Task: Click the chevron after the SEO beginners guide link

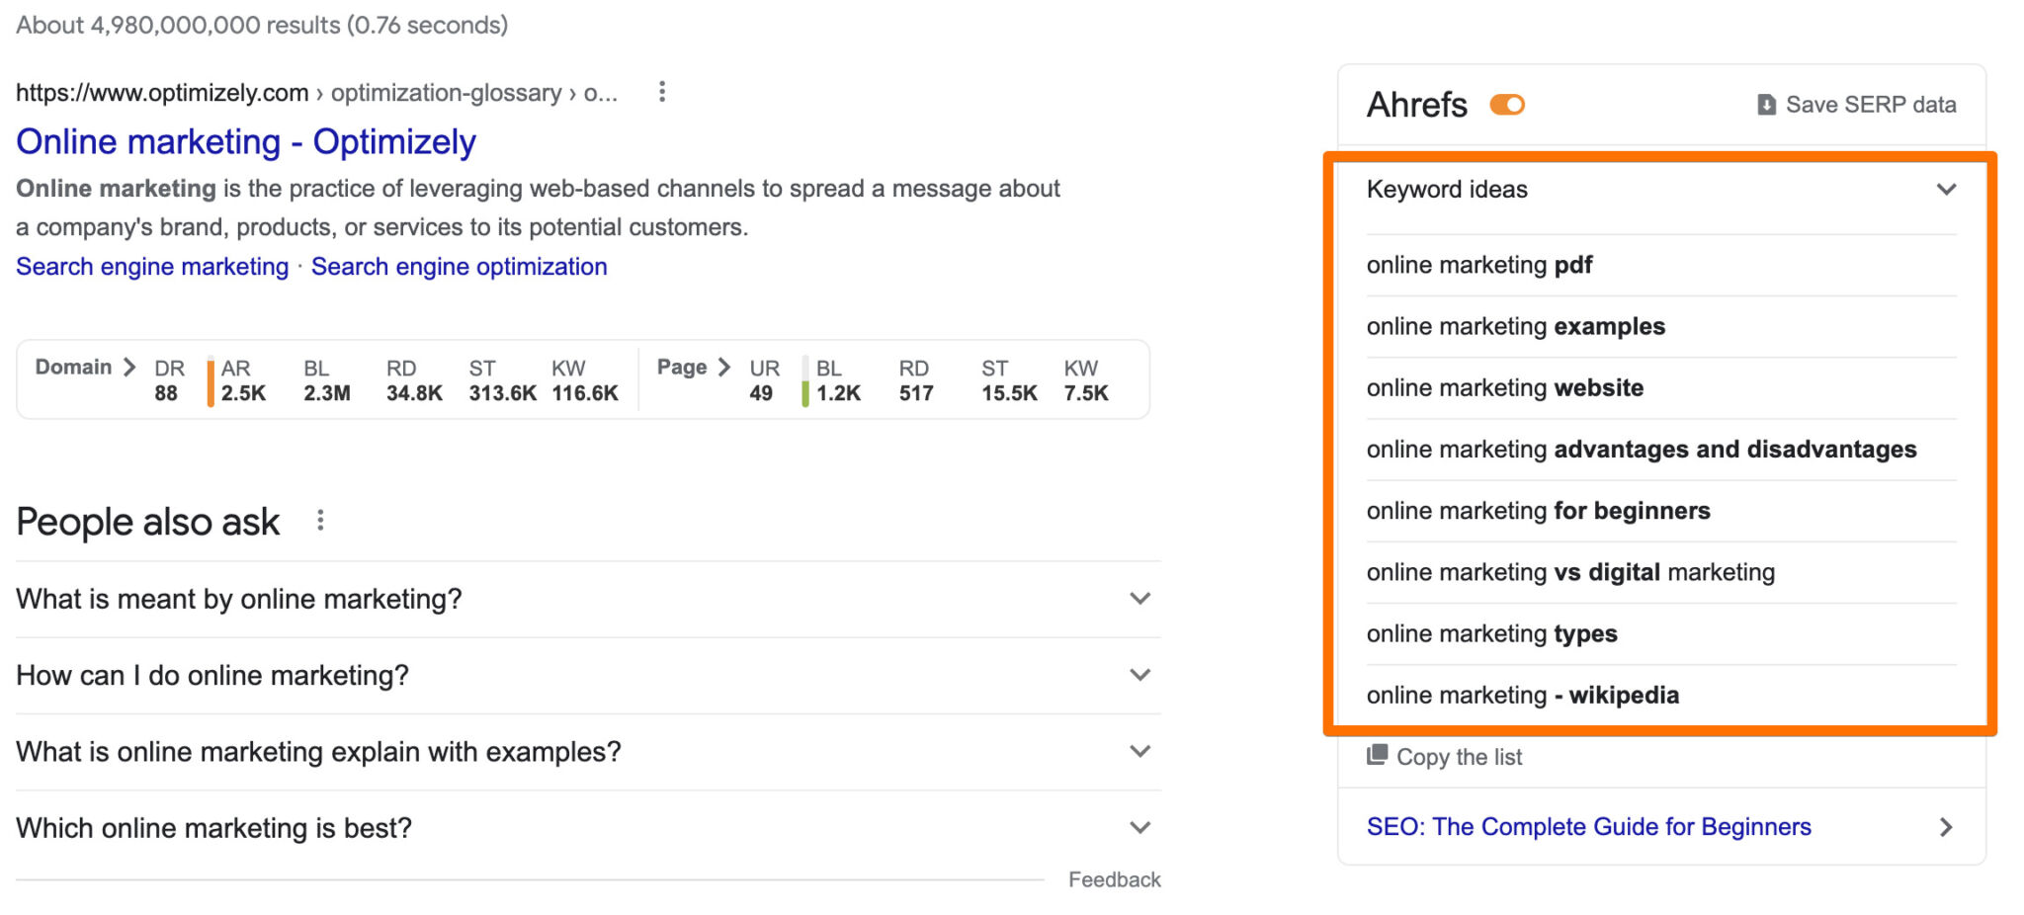Action: click(x=1947, y=826)
